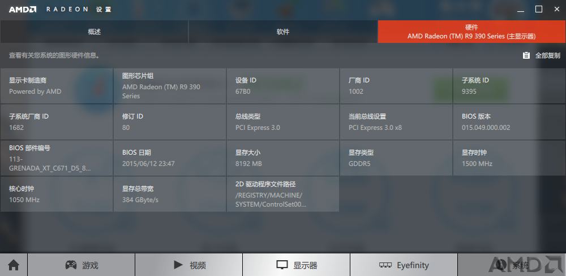The width and height of the screenshot is (566, 276).
Task: Open the 系统 system section
Action: pos(512,265)
